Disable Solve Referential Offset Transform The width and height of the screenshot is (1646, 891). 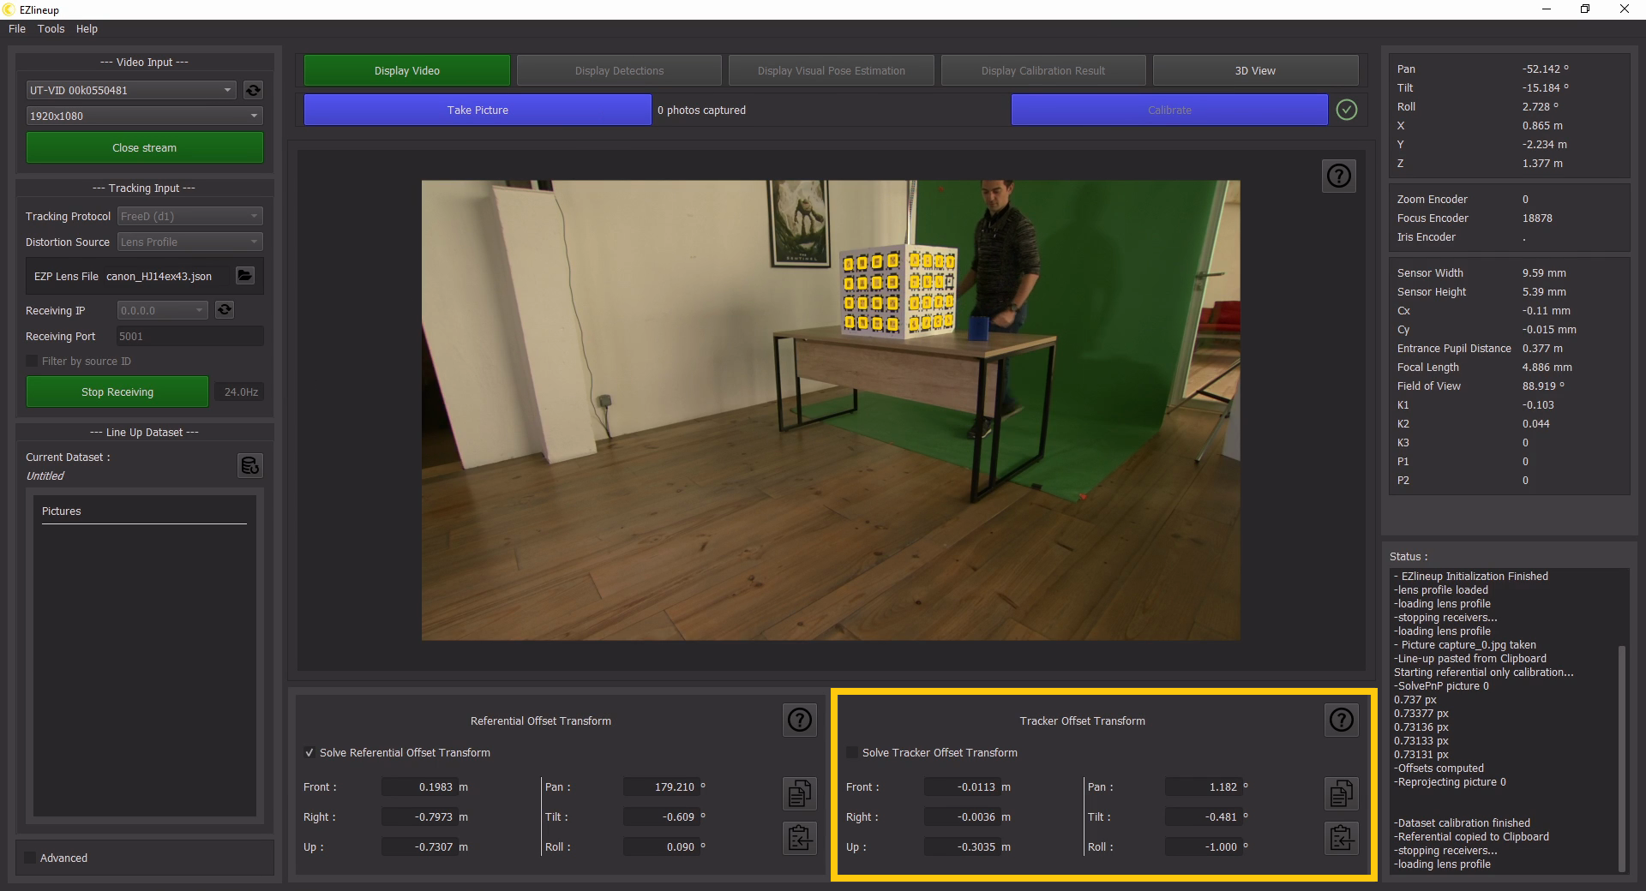(309, 753)
